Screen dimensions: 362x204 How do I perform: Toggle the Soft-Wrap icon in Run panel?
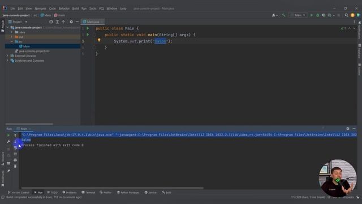pos(15,147)
